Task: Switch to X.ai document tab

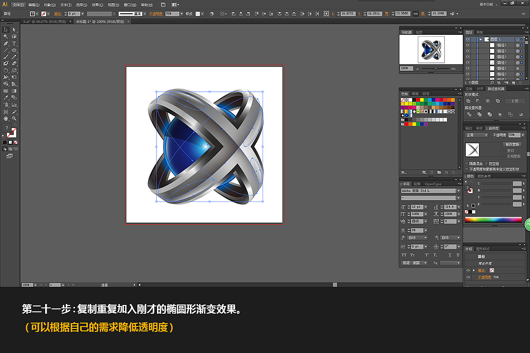Action: click(x=44, y=21)
